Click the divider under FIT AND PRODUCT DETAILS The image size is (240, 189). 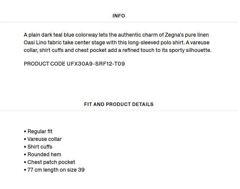click(x=119, y=111)
